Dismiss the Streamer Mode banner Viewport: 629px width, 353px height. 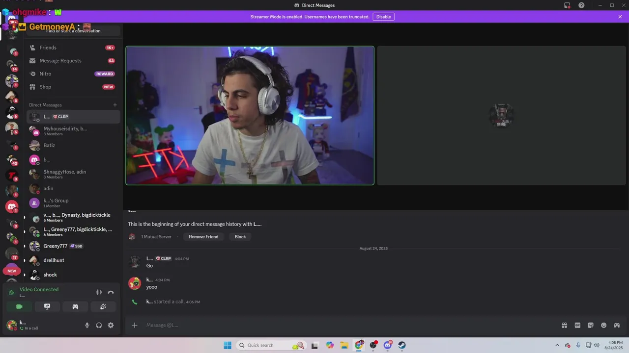(x=620, y=17)
